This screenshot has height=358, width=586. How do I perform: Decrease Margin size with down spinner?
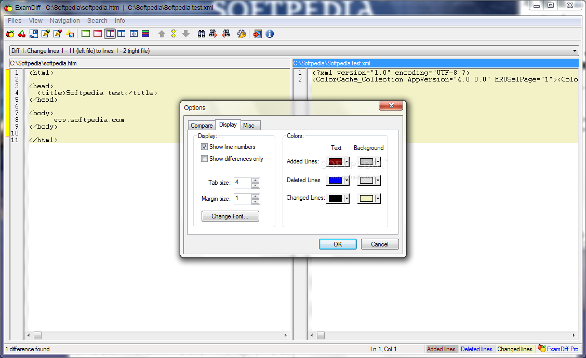255,201
